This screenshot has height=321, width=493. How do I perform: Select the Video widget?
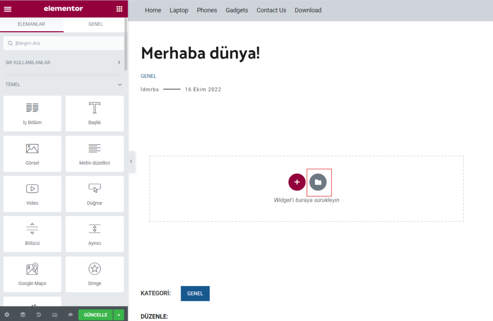tap(32, 194)
